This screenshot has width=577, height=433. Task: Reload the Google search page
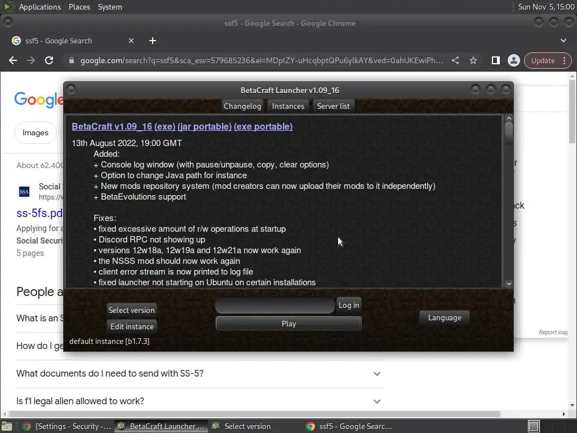[x=49, y=60]
